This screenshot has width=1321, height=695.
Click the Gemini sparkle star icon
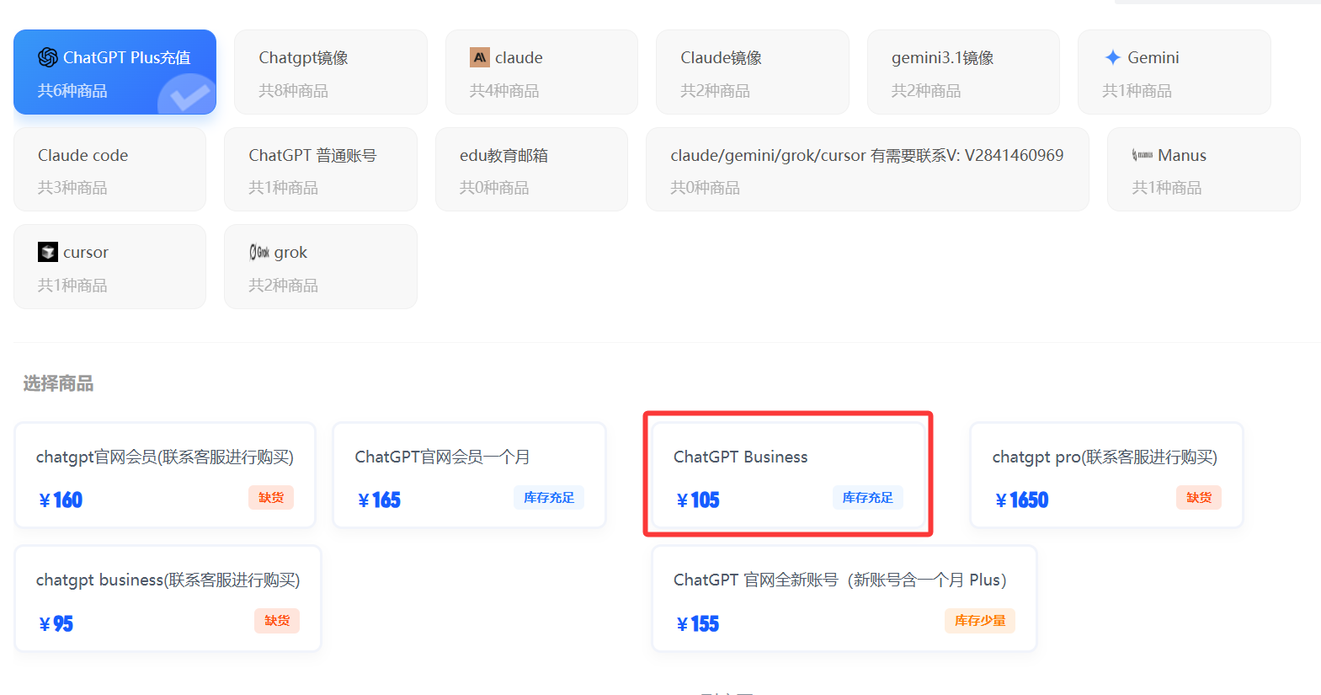click(x=1112, y=57)
